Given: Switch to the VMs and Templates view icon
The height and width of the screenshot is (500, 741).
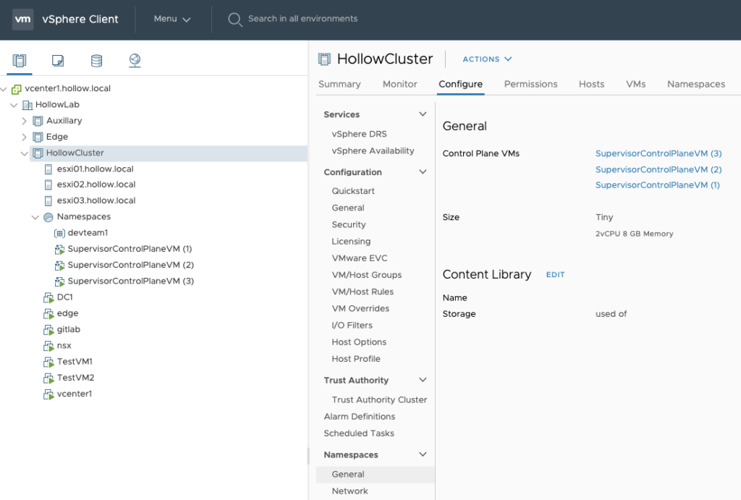Looking at the screenshot, I should pyautogui.click(x=58, y=61).
